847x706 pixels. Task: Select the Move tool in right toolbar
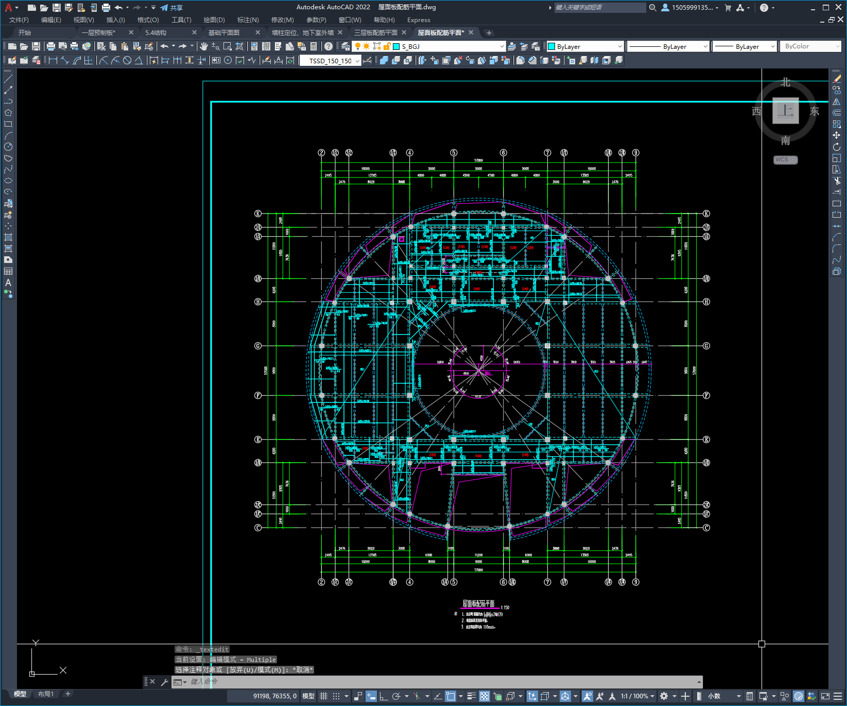click(837, 135)
